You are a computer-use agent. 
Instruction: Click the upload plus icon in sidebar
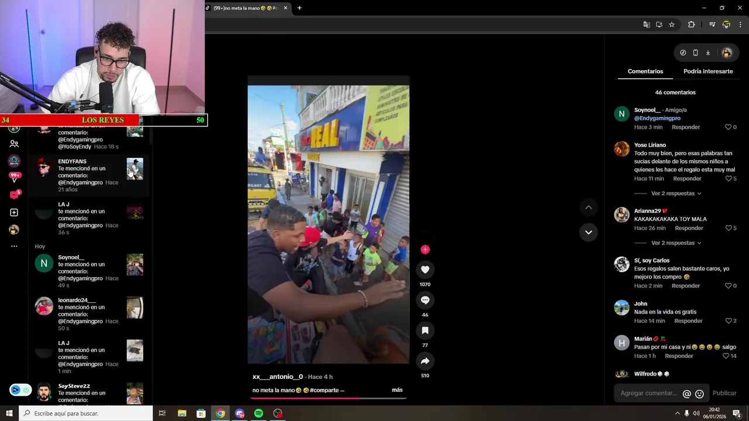[14, 212]
